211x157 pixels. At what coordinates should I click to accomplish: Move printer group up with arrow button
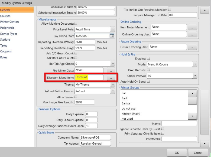[192, 94]
